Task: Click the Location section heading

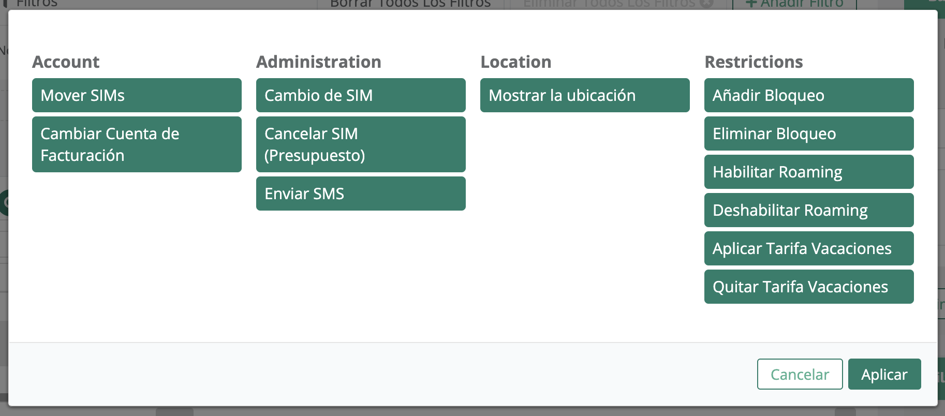Action: (x=516, y=62)
